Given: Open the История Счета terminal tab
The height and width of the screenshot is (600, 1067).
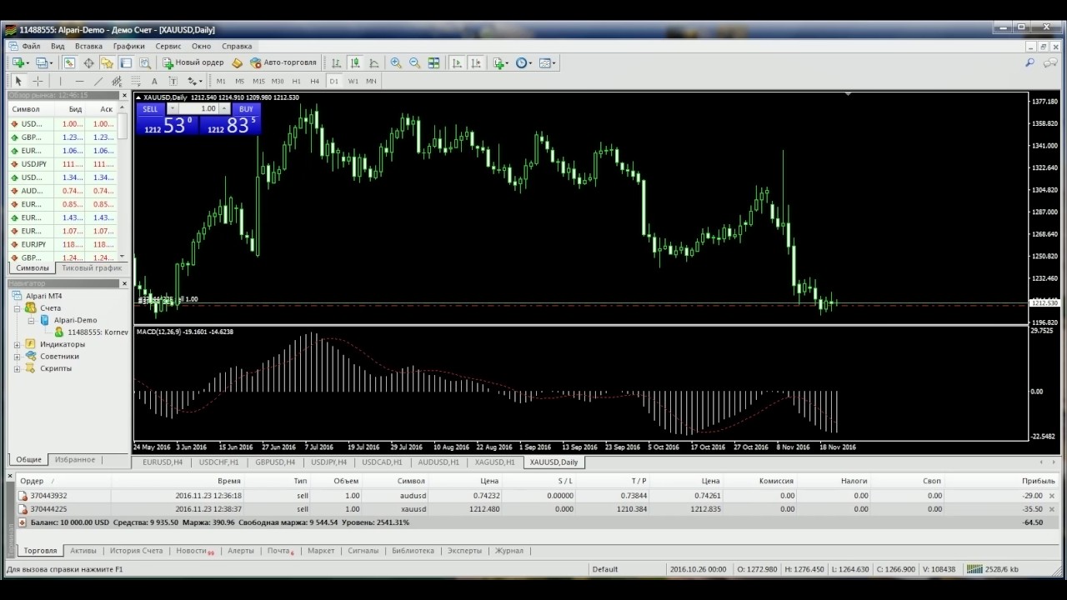Looking at the screenshot, I should (136, 551).
